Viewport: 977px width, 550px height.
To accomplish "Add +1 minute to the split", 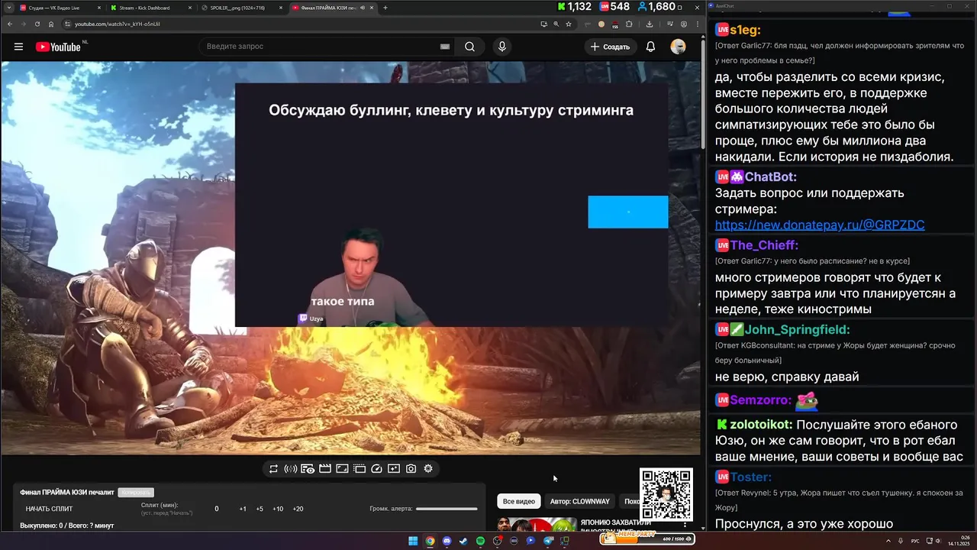I will pyautogui.click(x=243, y=509).
